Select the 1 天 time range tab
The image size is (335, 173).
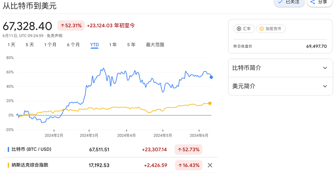click(x=11, y=45)
